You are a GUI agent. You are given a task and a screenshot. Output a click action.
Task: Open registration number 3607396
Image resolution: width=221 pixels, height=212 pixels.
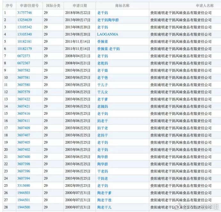(x=24, y=171)
